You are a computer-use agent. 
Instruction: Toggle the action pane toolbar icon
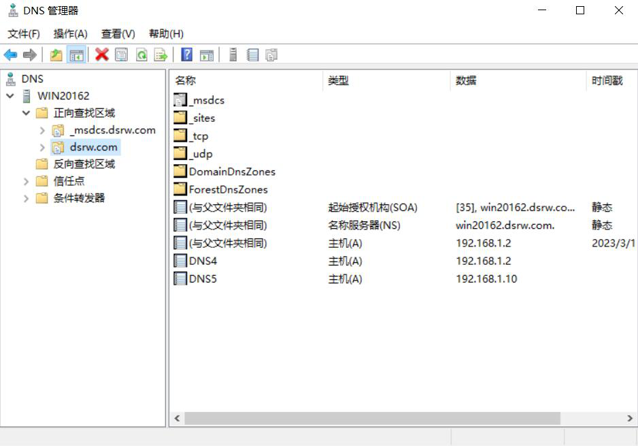tap(207, 54)
